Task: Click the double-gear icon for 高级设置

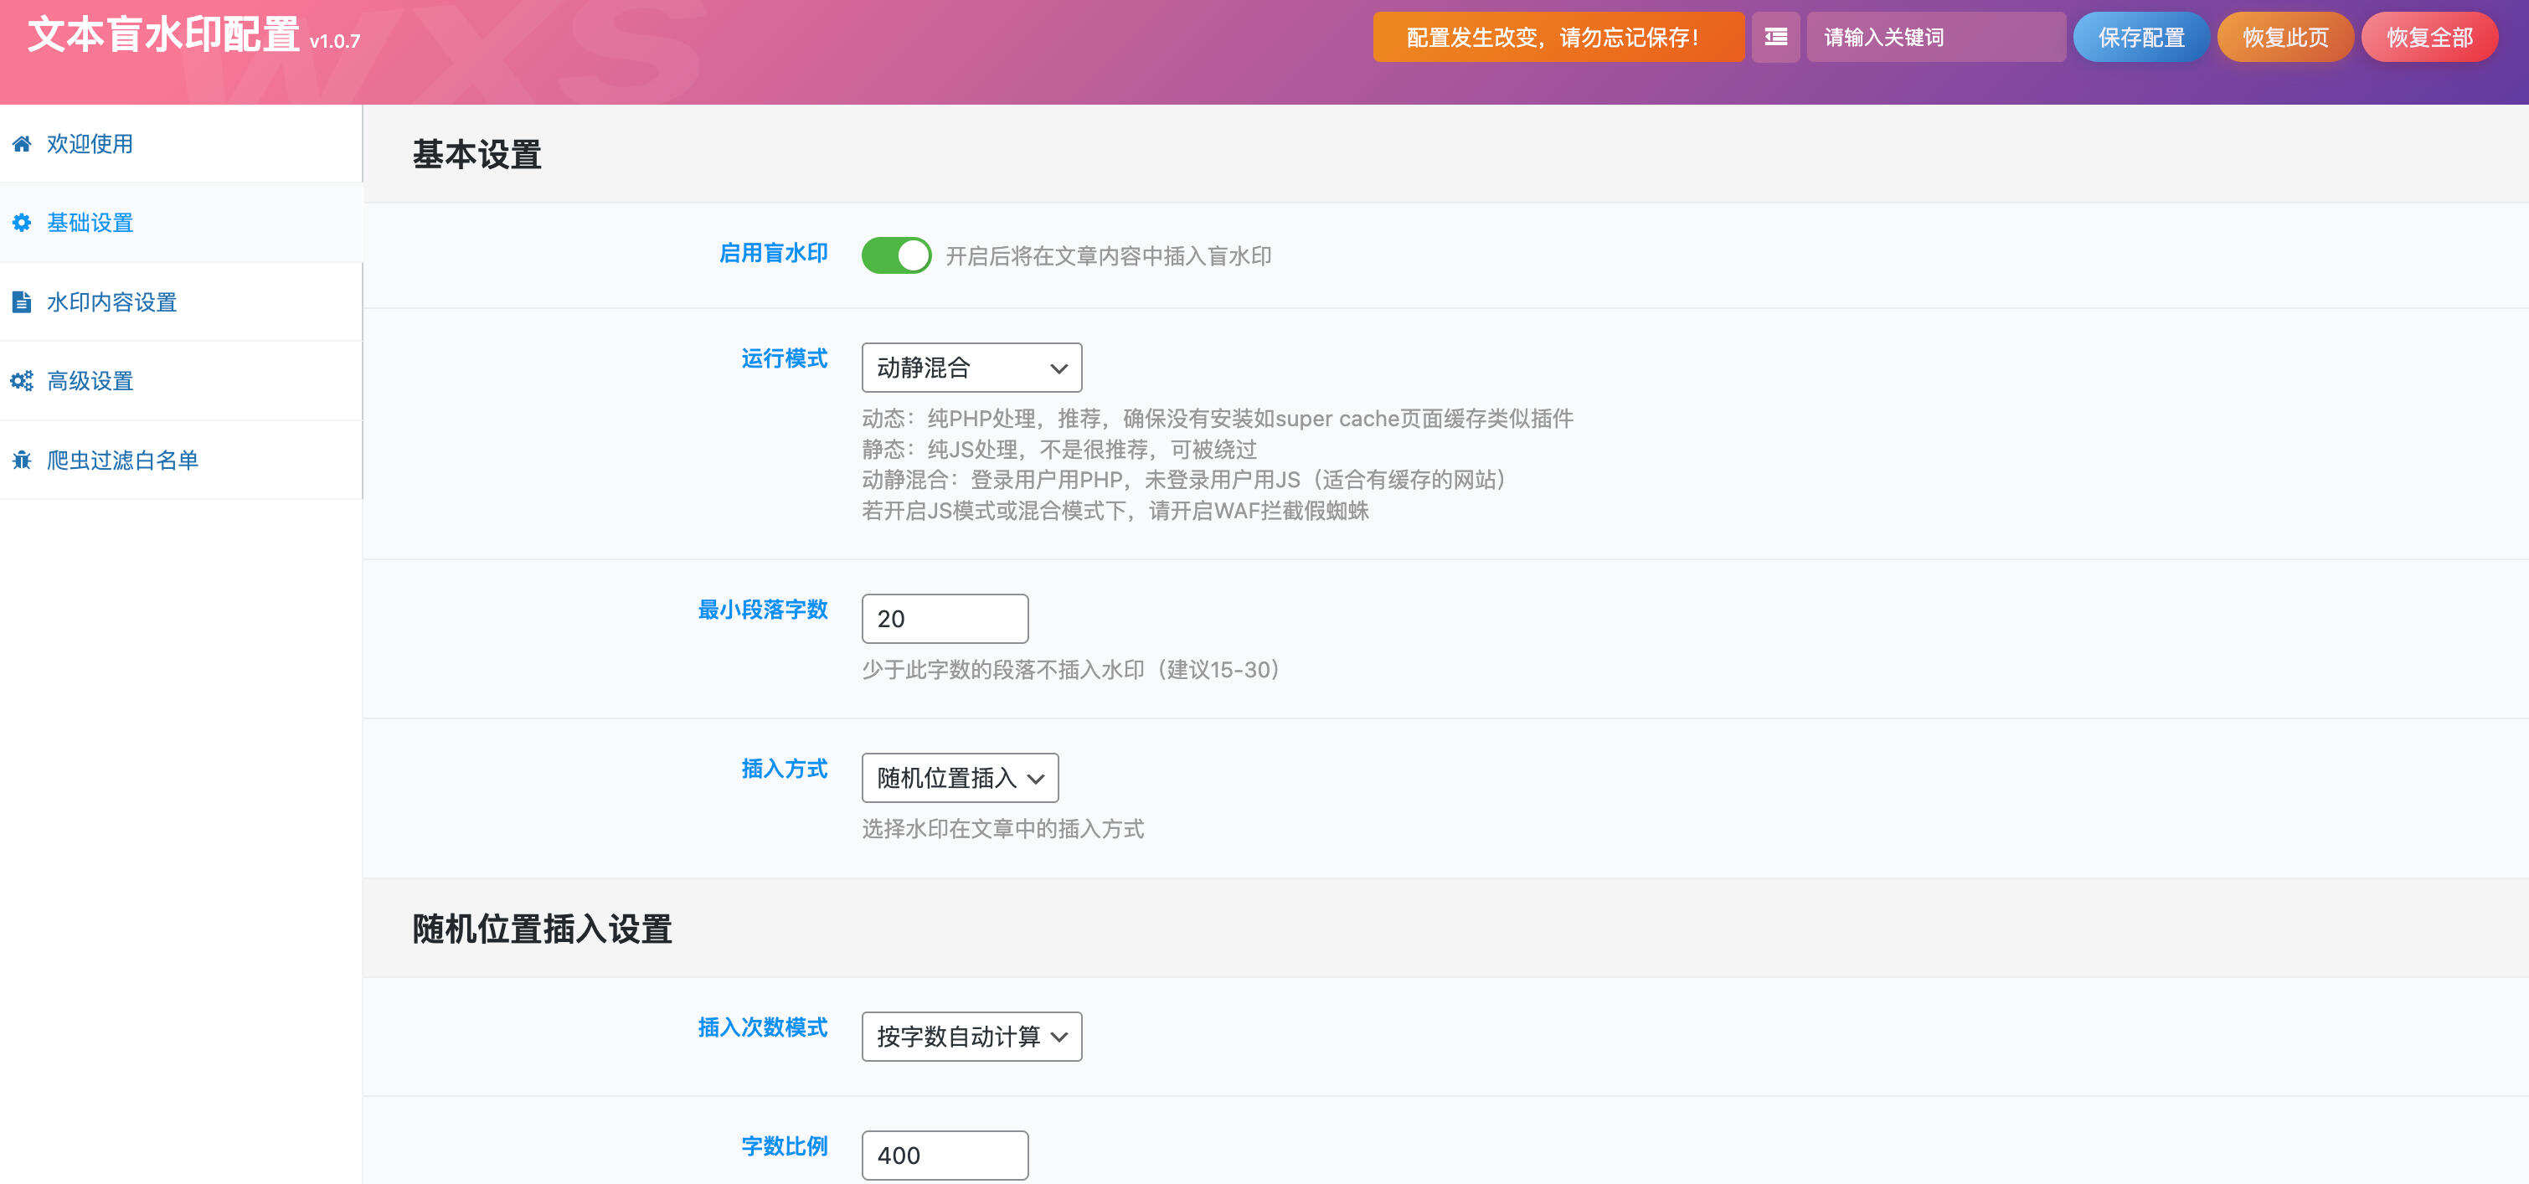Action: pyautogui.click(x=22, y=381)
